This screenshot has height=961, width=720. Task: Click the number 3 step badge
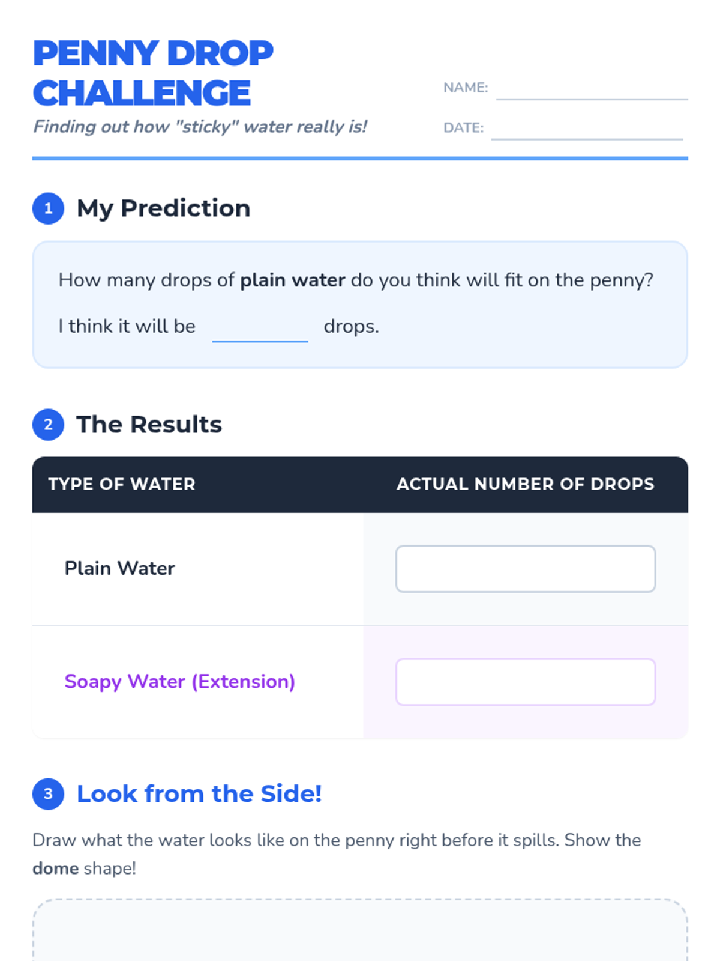click(48, 793)
